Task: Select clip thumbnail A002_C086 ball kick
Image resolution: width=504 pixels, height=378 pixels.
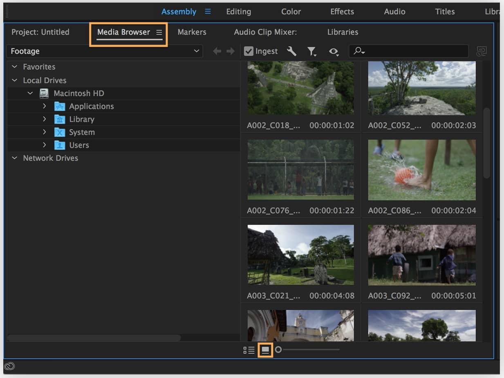Action: click(422, 170)
